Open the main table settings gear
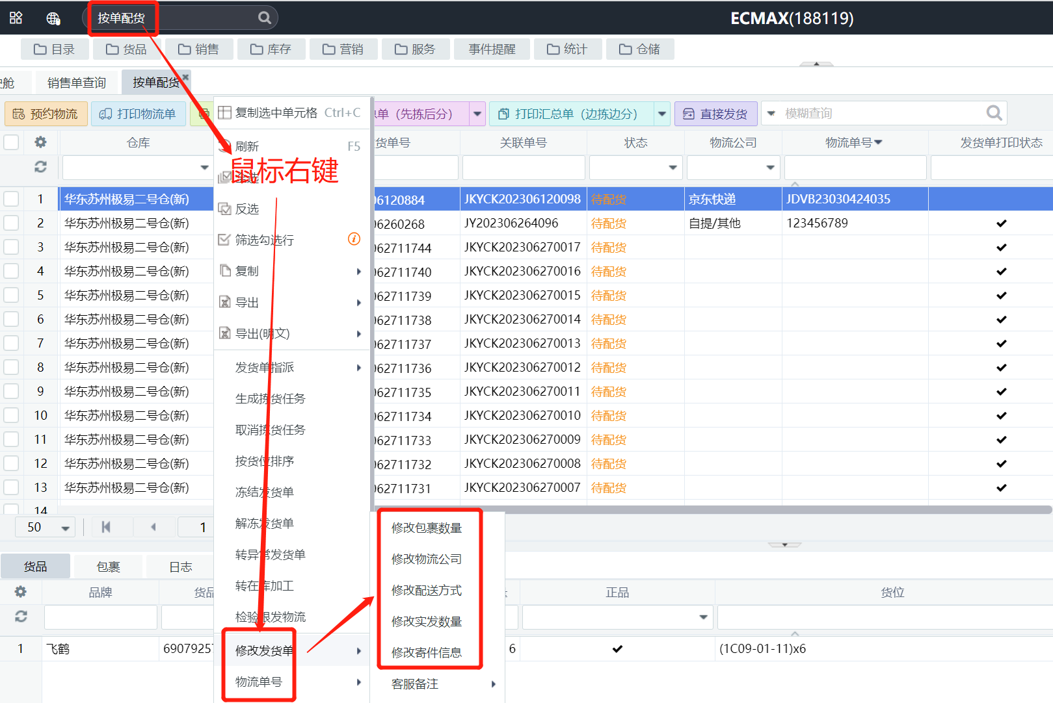 point(40,142)
